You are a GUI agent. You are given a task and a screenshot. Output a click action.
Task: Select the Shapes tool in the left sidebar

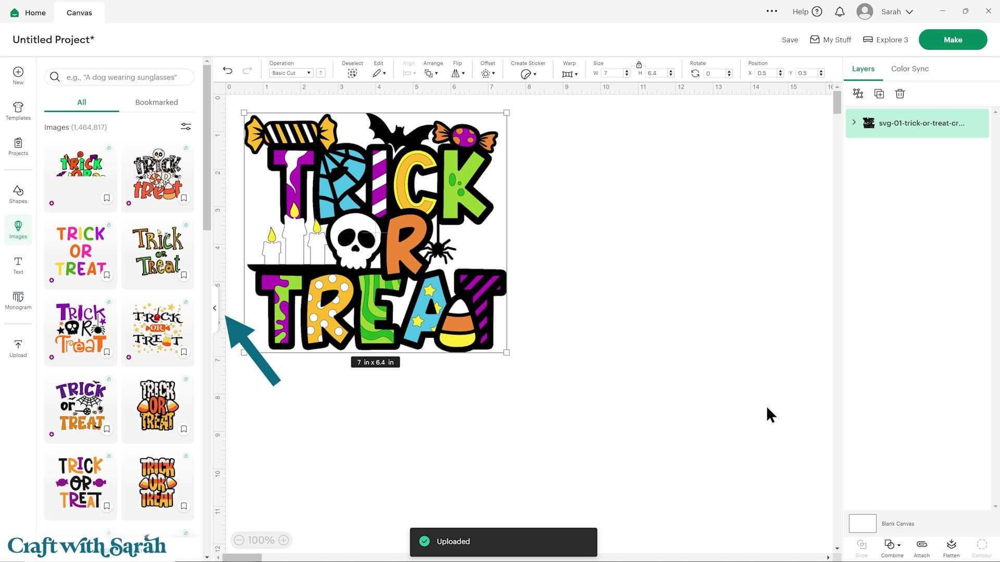tap(18, 194)
